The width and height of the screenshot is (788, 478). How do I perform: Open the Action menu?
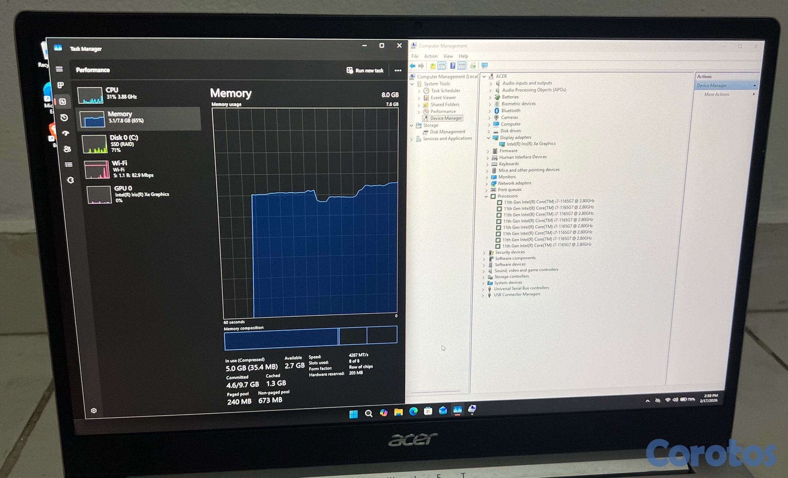pos(430,56)
